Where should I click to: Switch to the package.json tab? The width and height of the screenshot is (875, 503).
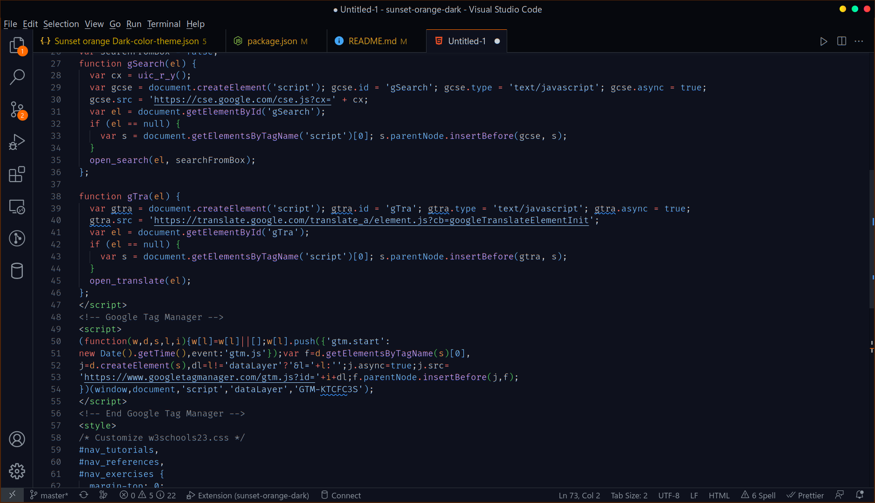click(276, 41)
